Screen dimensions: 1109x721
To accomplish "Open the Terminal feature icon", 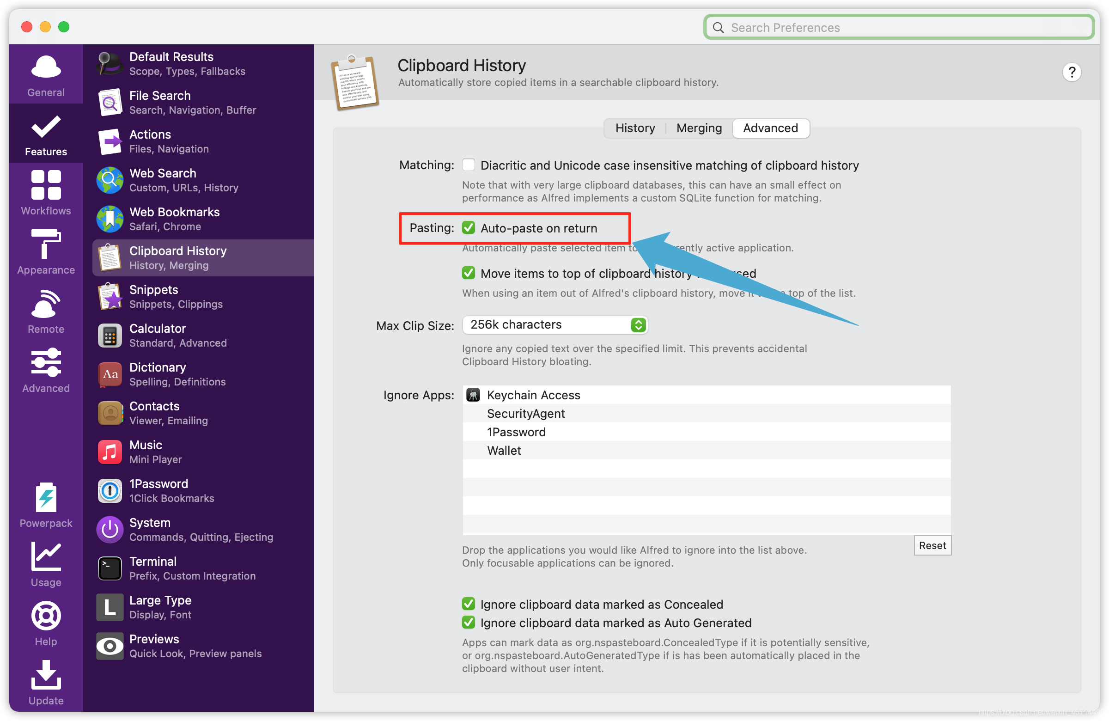I will click(x=110, y=568).
